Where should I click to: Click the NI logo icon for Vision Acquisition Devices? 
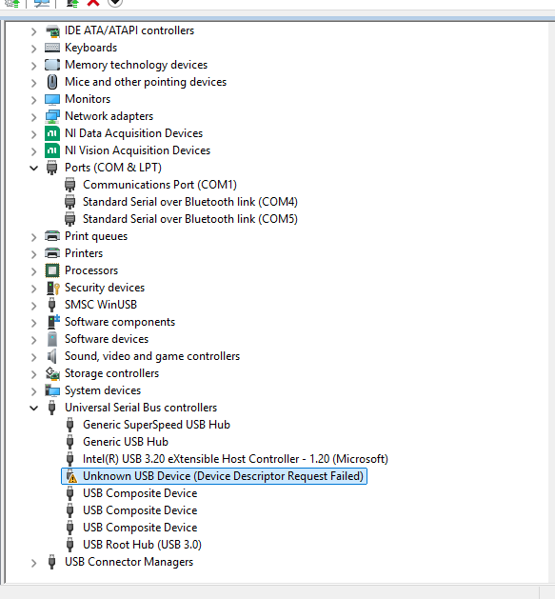pos(52,150)
